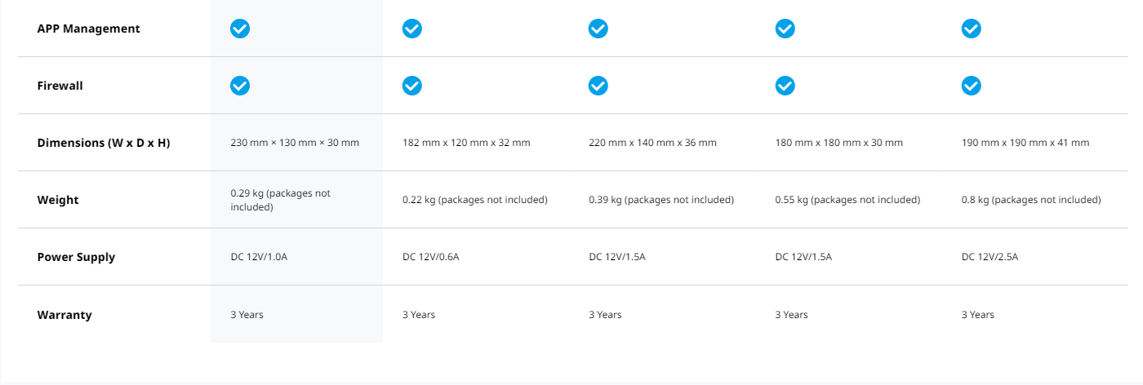Image resolution: width=1143 pixels, height=385 pixels.
Task: Select the Firewall row label
Action: (60, 86)
